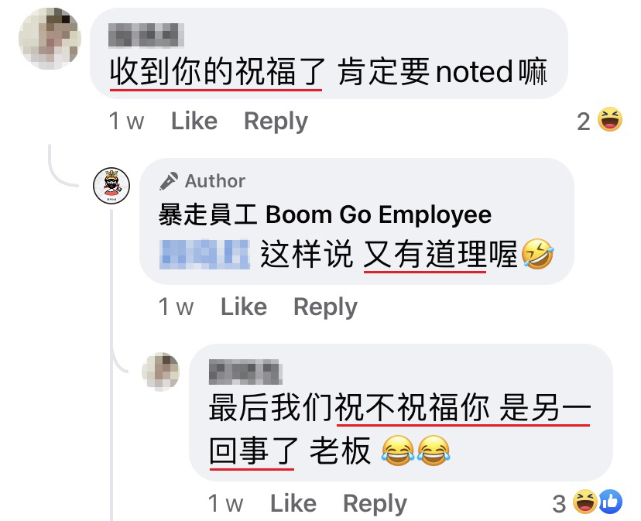View the bottom comment's reaction count of 3
Viewport: 641px width, 521px height.
[559, 504]
